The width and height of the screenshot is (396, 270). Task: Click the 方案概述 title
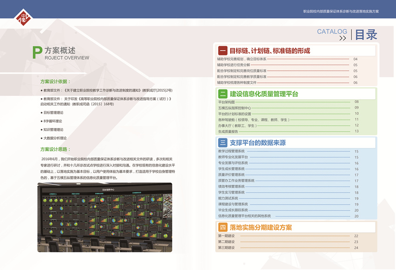pyautogui.click(x=60, y=50)
